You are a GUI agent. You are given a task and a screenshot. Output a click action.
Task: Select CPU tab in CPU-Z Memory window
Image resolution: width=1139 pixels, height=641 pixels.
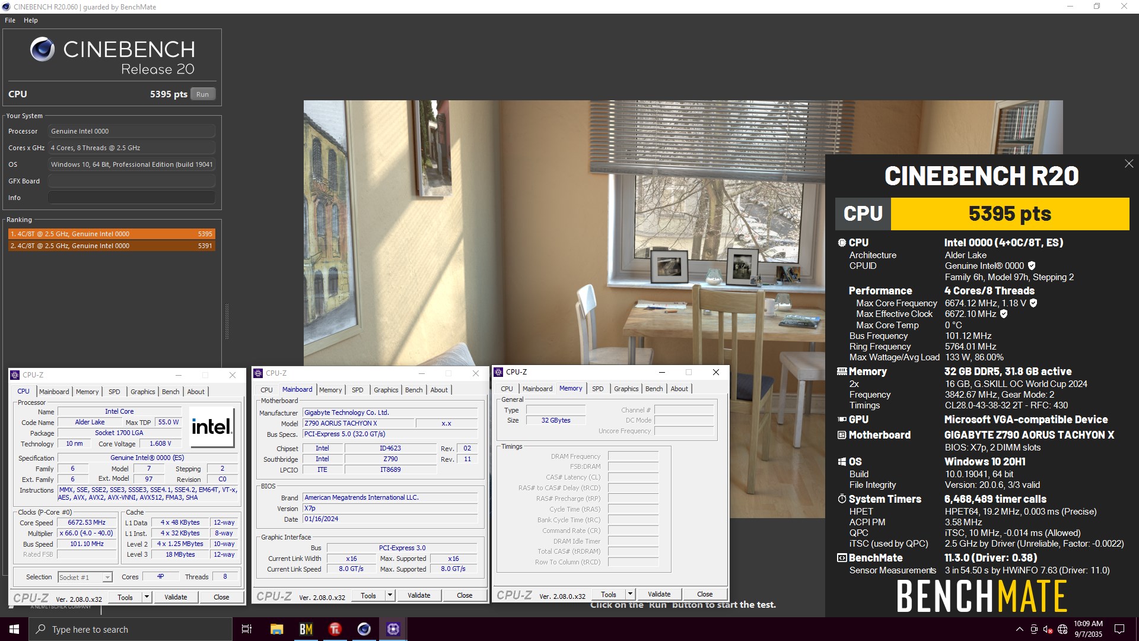click(x=507, y=389)
